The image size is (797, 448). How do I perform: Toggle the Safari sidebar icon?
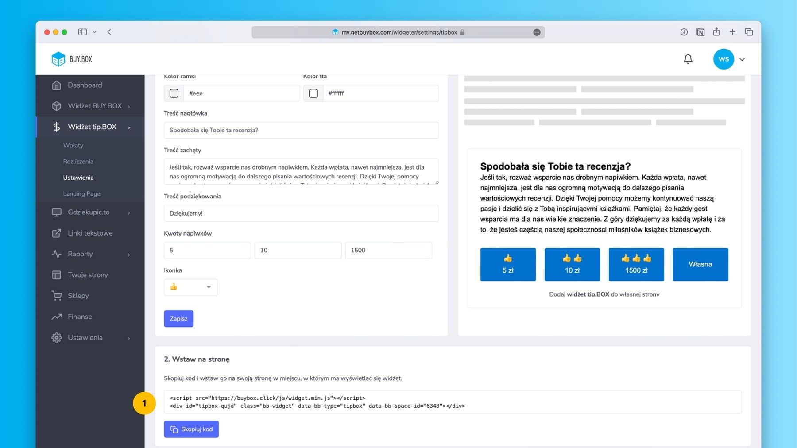(x=82, y=32)
